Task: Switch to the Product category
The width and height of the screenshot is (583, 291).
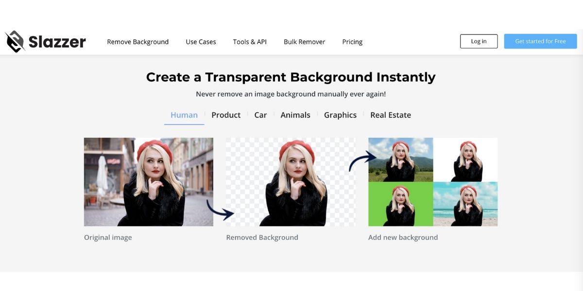Action: tap(226, 115)
